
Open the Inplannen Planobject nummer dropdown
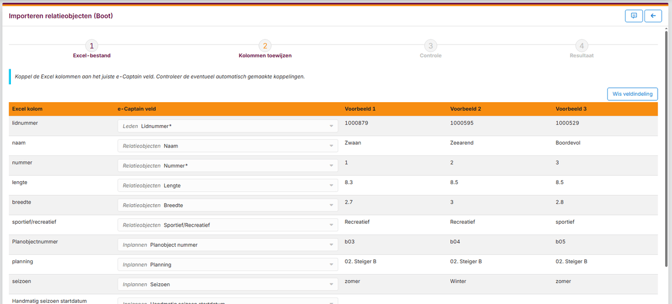(227, 245)
